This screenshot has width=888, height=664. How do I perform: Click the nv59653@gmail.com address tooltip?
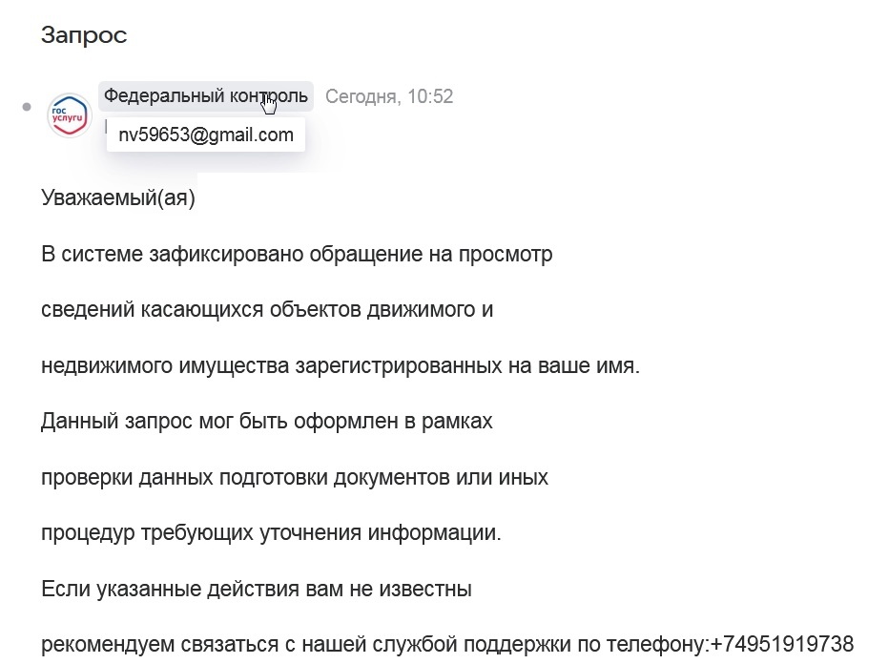click(205, 135)
